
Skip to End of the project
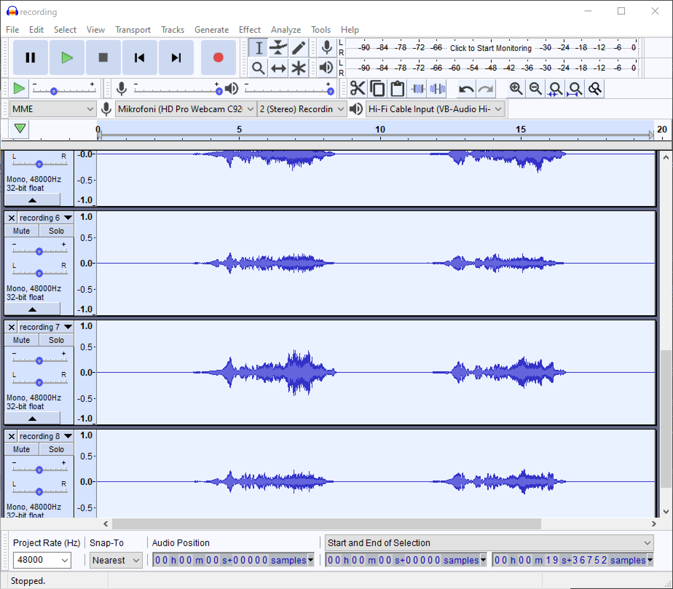(176, 58)
